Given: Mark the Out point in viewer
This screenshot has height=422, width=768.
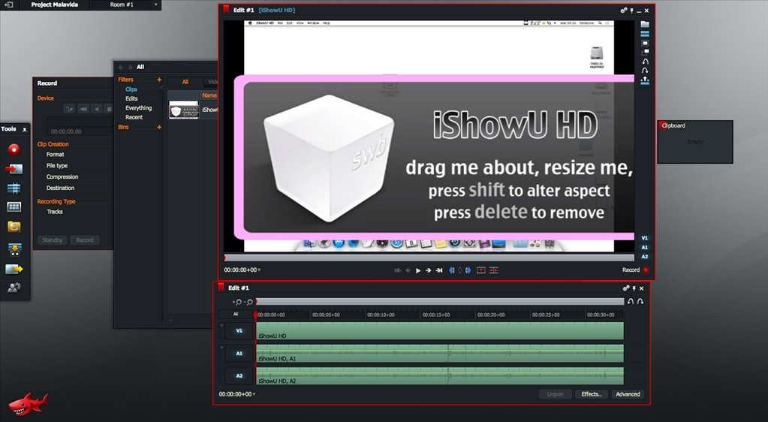Looking at the screenshot, I should [468, 270].
